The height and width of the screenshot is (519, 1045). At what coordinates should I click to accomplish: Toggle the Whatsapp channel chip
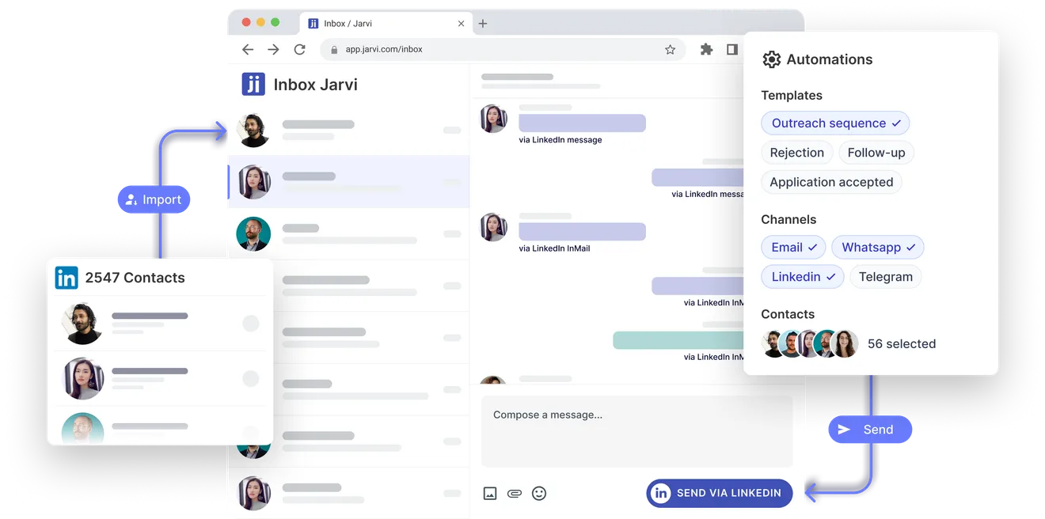(877, 248)
